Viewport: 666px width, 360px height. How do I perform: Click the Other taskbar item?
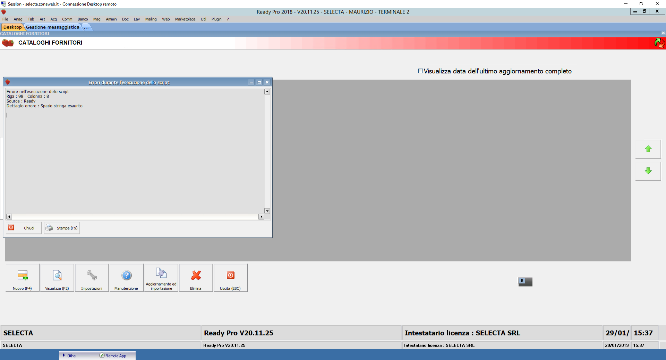point(72,355)
